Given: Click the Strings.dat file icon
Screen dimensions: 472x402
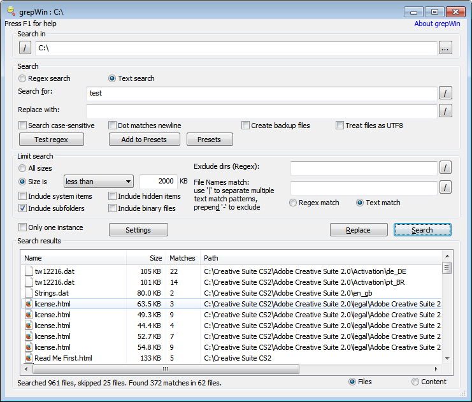Looking at the screenshot, I should 28,293.
